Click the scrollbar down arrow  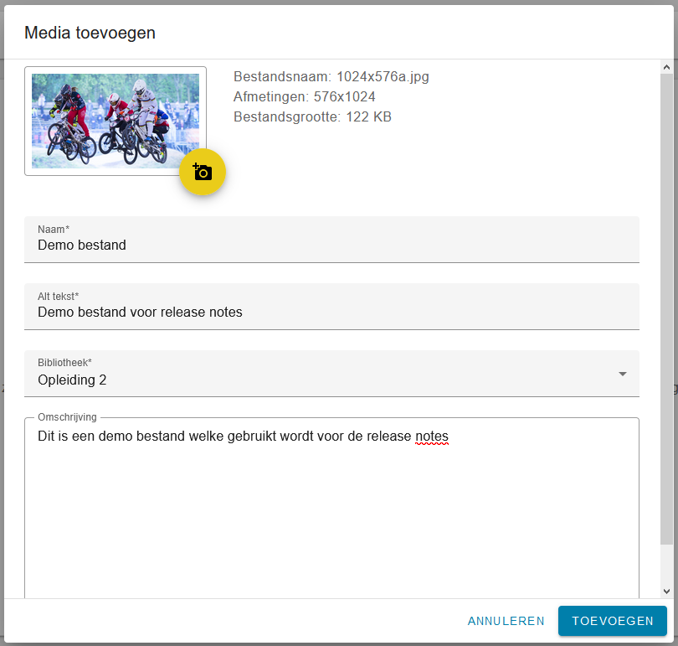[x=666, y=591]
